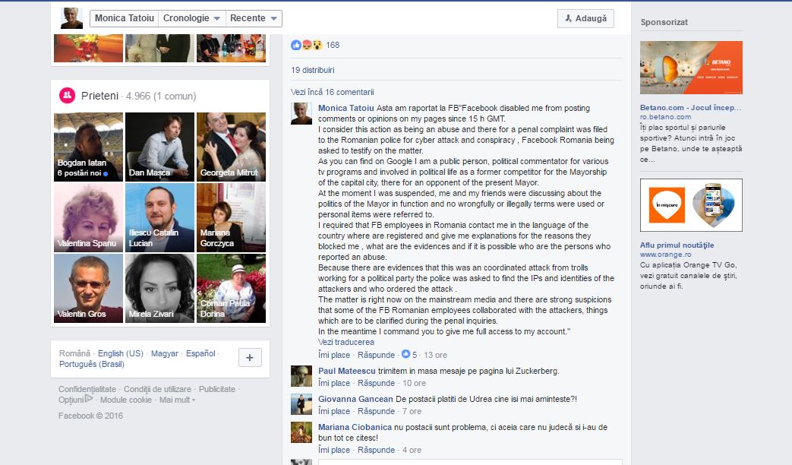Expand the Mai mult footer menu

tap(177, 400)
